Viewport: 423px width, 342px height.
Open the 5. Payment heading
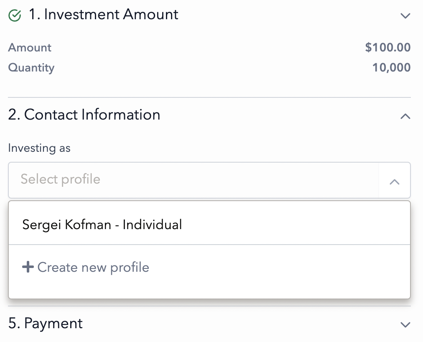46,323
